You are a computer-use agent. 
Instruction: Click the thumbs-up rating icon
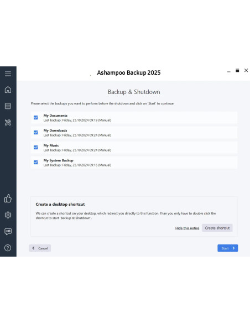(x=8, y=199)
